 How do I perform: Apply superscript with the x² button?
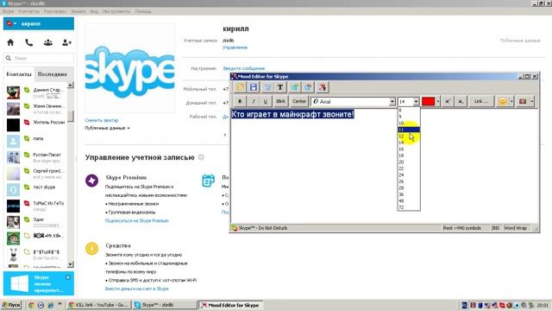pyautogui.click(x=448, y=102)
